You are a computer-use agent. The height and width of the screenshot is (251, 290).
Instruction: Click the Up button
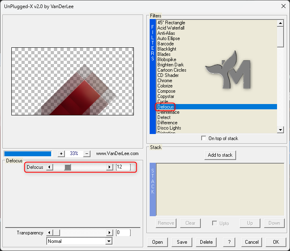(250, 223)
